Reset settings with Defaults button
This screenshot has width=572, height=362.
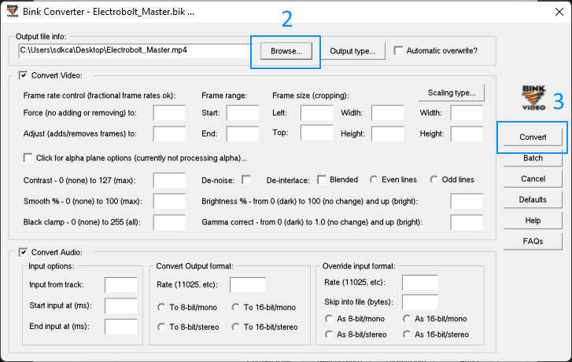click(533, 199)
